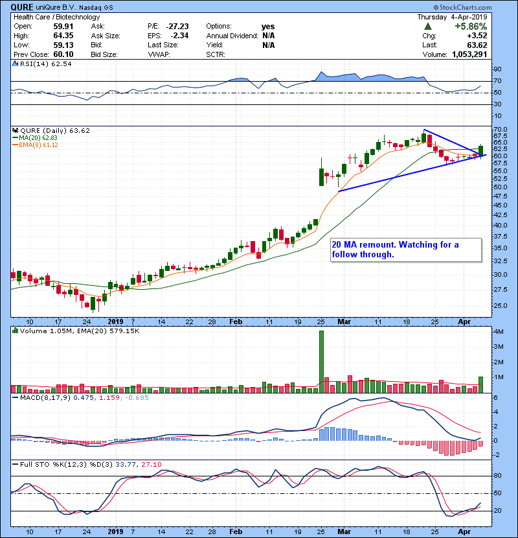
Task: Click the P/E value -27.23
Action: tap(177, 27)
